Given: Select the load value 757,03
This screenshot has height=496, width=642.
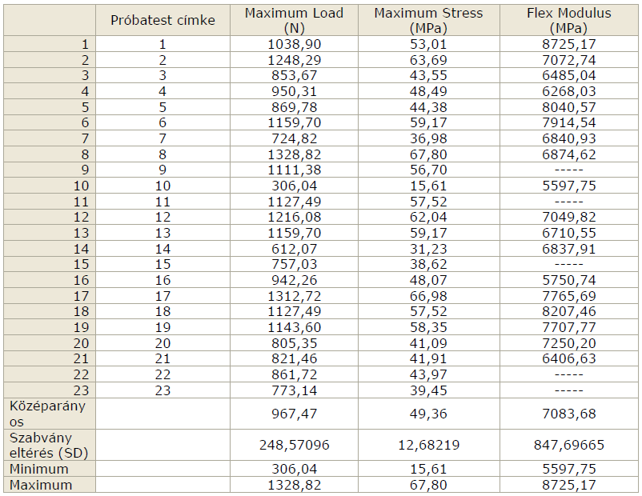Looking at the screenshot, I should (294, 264).
